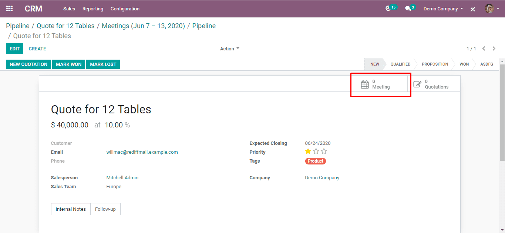
Task: Click the calendar icon on Meeting button
Action: click(x=365, y=84)
